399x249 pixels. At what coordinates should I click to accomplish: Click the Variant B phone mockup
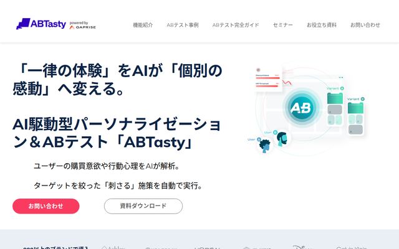click(355, 118)
